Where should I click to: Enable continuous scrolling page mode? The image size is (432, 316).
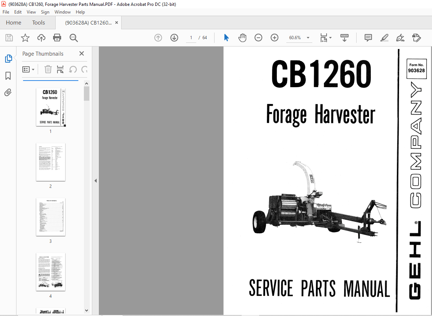click(344, 37)
